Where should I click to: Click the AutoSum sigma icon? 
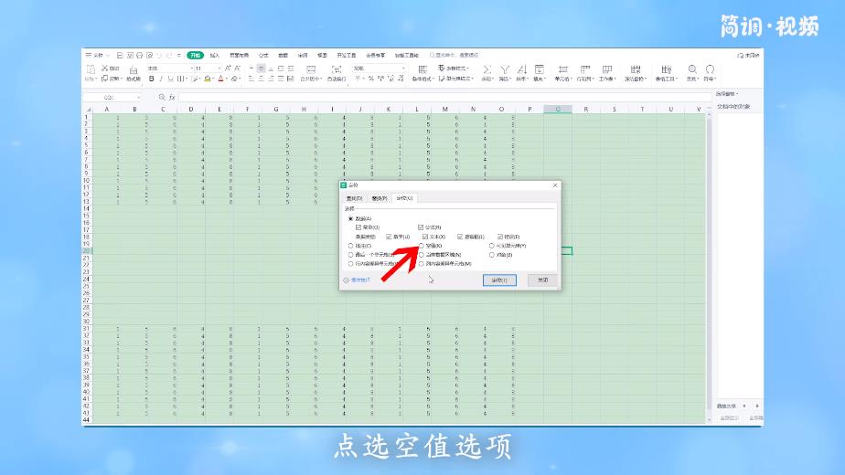point(487,69)
